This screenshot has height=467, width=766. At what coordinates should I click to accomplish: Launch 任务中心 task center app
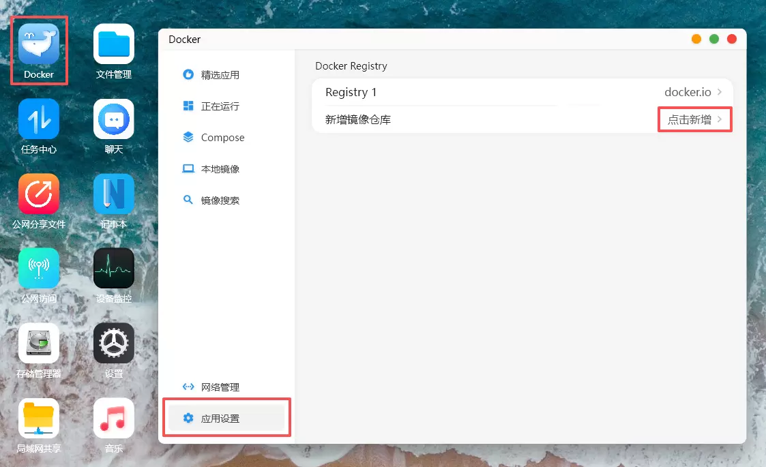(x=39, y=119)
